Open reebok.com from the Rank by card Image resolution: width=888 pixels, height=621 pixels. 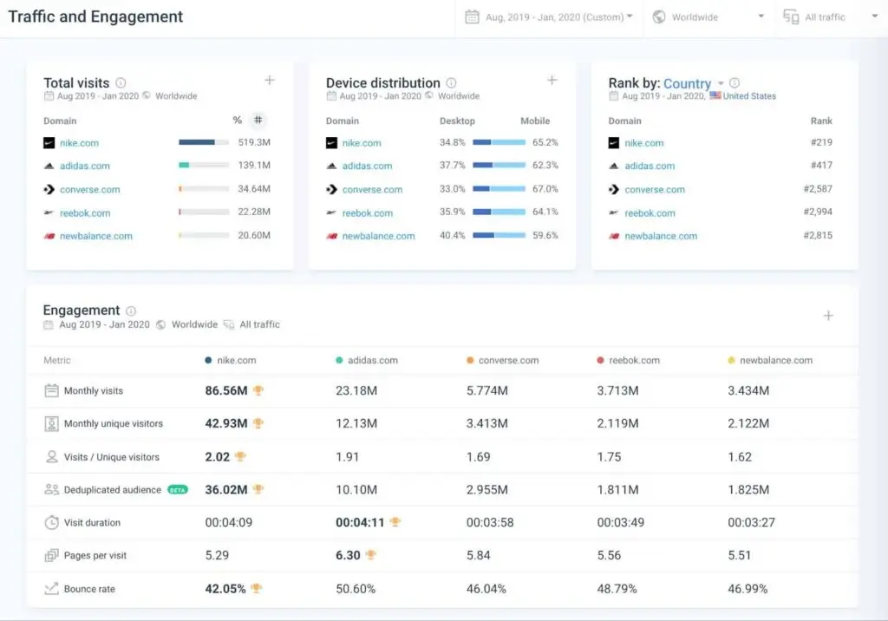coord(651,212)
